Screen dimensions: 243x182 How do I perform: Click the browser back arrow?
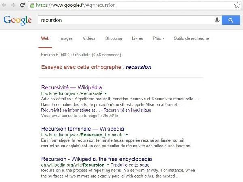point(4,5)
